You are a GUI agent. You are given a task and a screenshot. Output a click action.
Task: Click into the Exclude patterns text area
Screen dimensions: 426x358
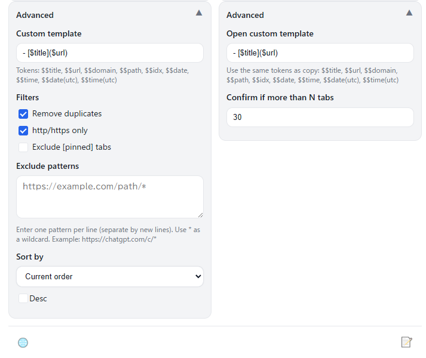tap(110, 197)
